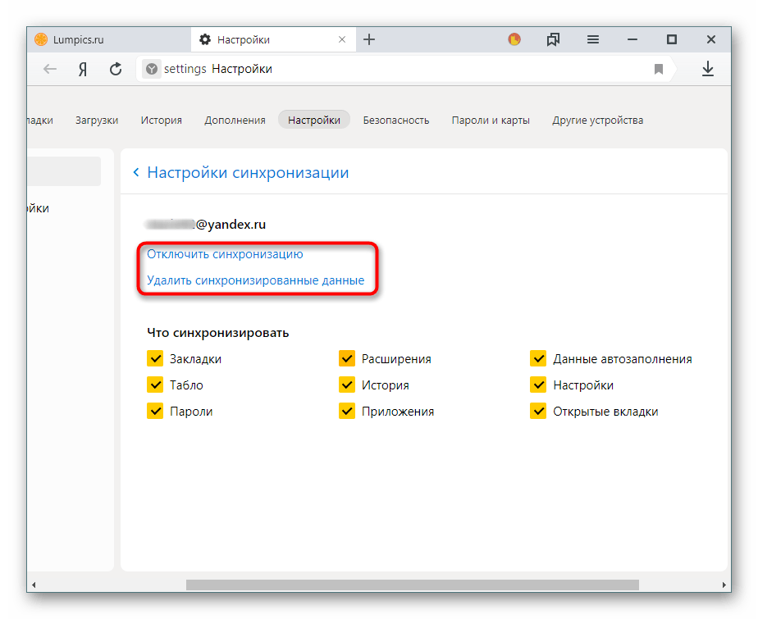Uncheck the Закладки checkbox

coord(154,358)
